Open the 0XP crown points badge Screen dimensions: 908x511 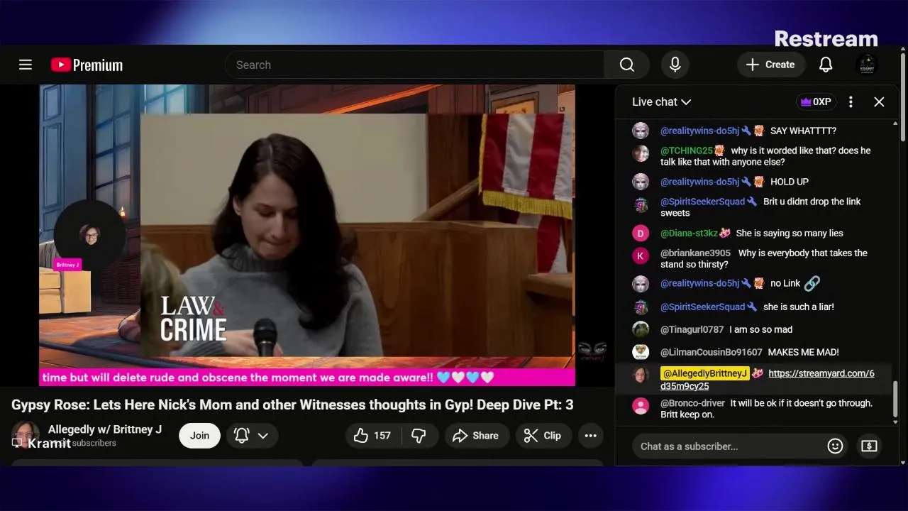(816, 101)
